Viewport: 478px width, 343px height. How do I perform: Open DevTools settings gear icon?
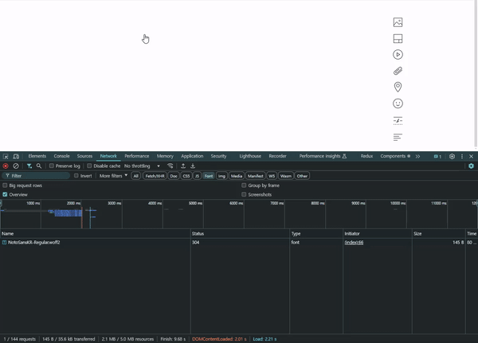452,156
